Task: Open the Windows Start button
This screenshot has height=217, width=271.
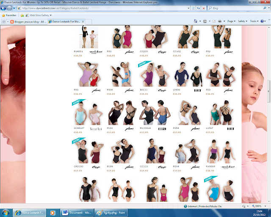Action: click(6, 213)
